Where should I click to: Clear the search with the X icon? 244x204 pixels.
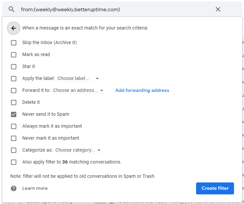coord(218,9)
